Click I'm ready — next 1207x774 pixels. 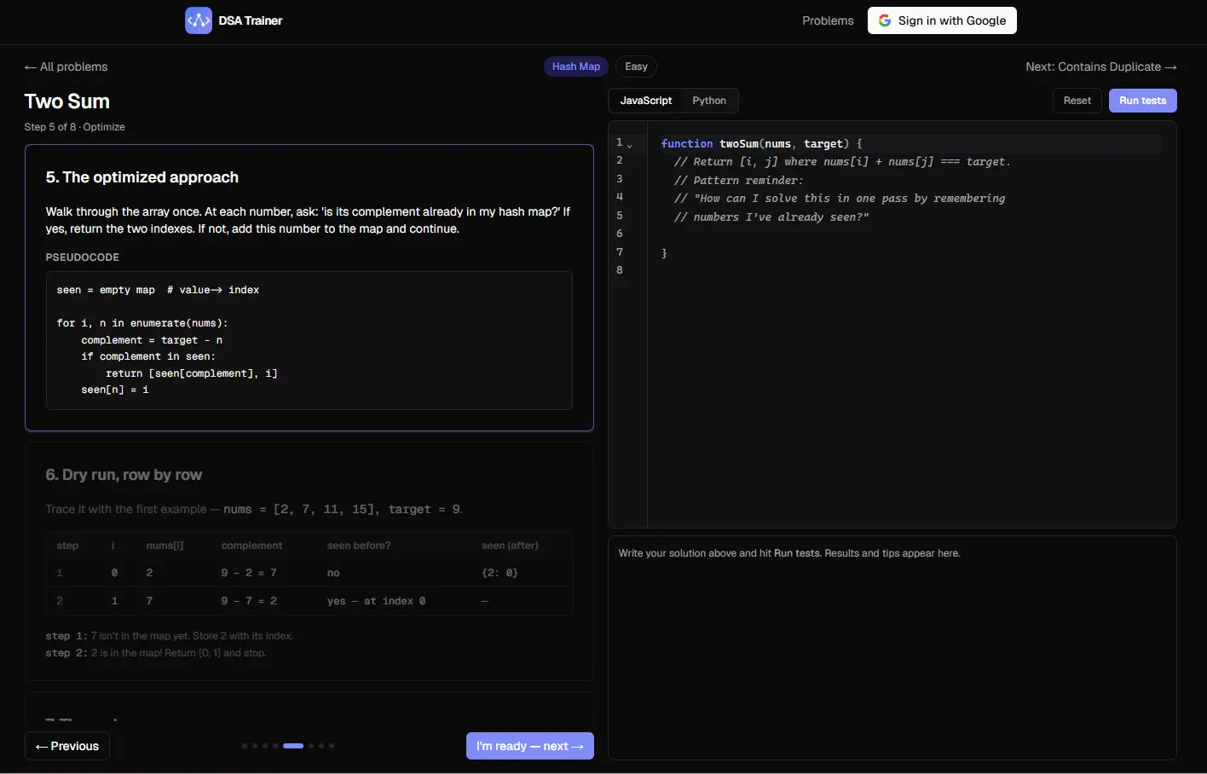coord(530,746)
